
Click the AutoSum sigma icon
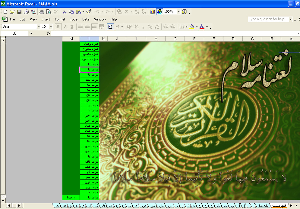126,12
